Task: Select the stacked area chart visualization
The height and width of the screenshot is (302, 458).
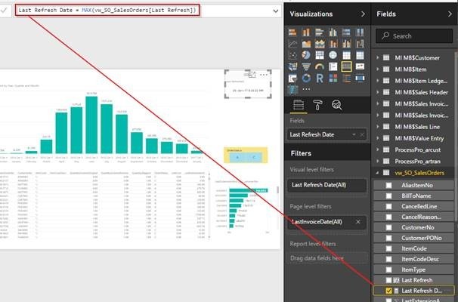Action: pyautogui.click(x=319, y=44)
